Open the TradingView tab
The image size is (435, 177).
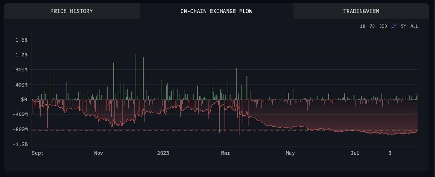[361, 11]
